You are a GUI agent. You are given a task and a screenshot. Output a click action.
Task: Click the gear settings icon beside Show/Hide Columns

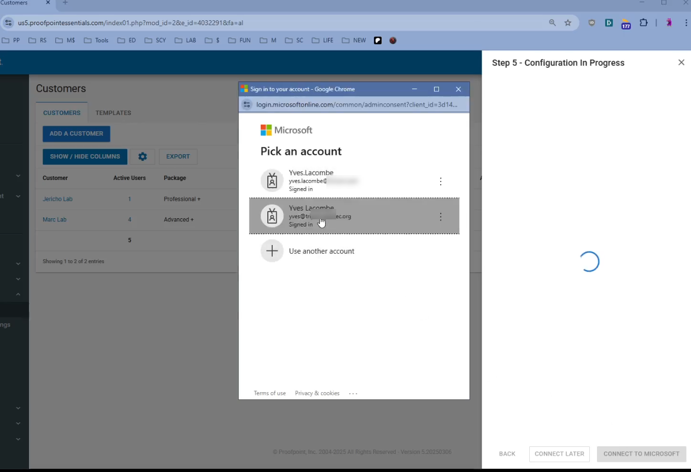coord(143,156)
